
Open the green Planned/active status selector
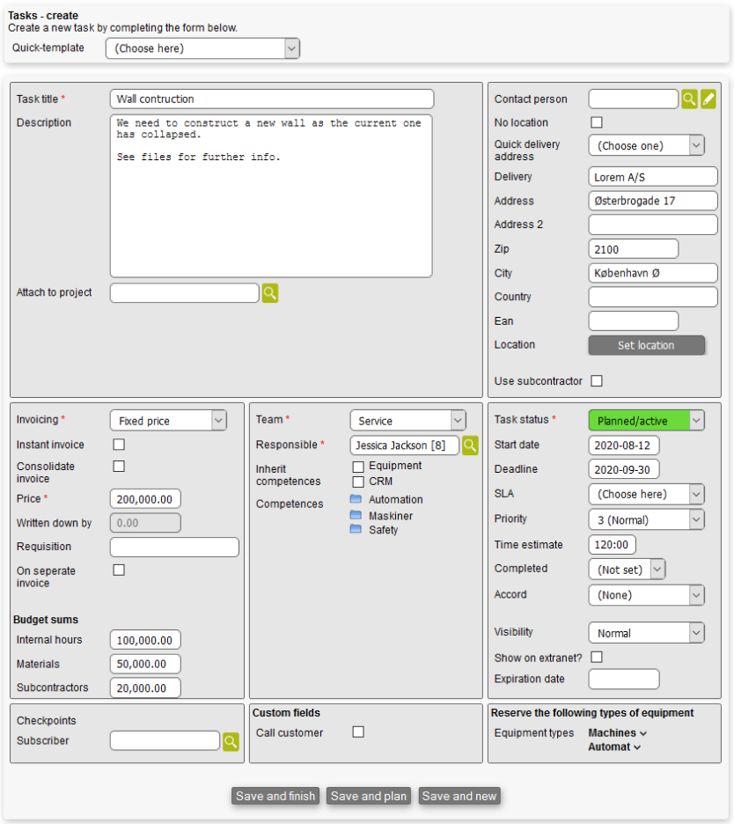[x=646, y=421]
